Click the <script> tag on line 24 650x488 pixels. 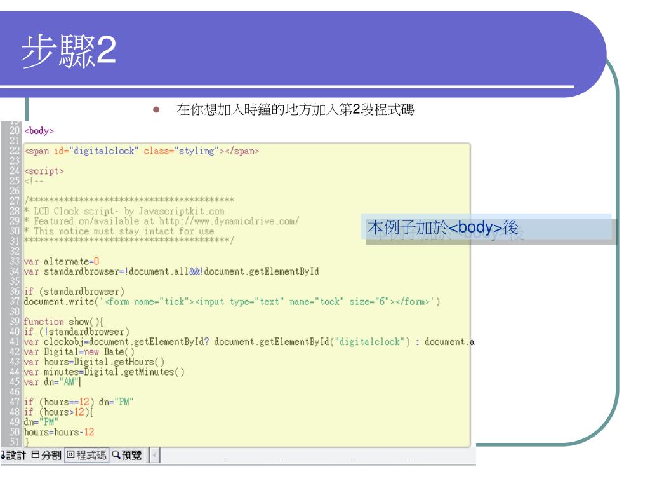[x=44, y=171]
